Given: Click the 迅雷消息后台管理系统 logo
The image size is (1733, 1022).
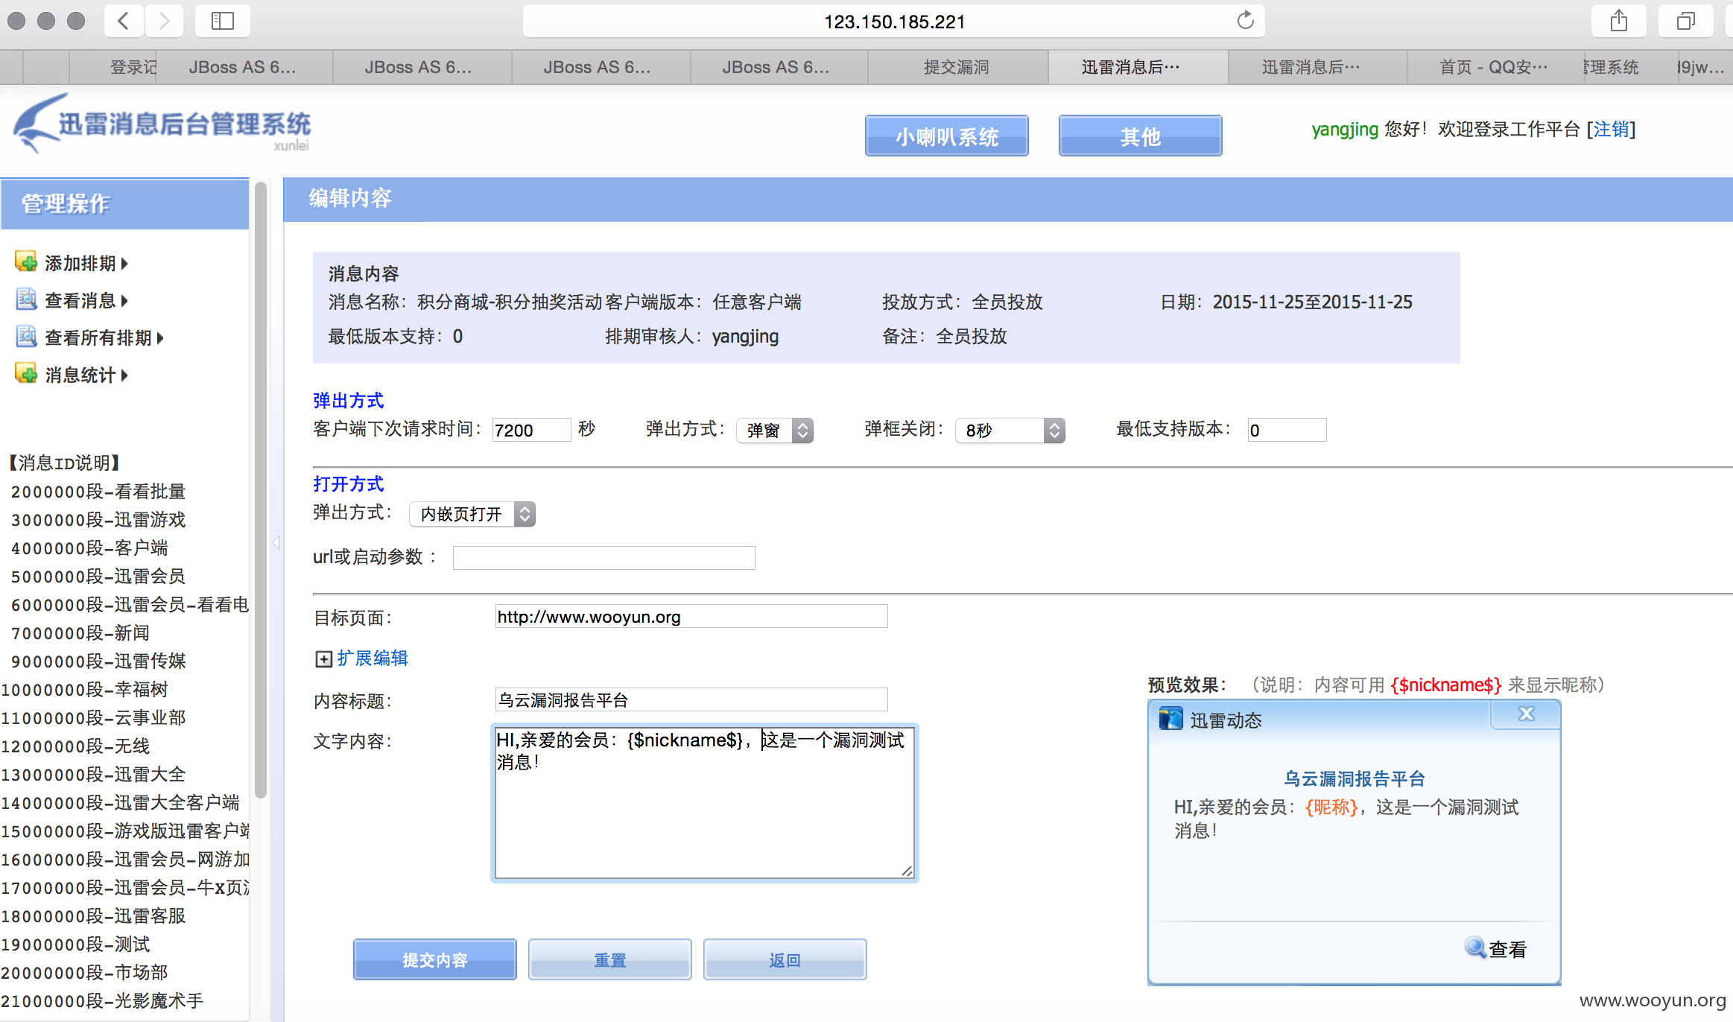Looking at the screenshot, I should (x=162, y=124).
